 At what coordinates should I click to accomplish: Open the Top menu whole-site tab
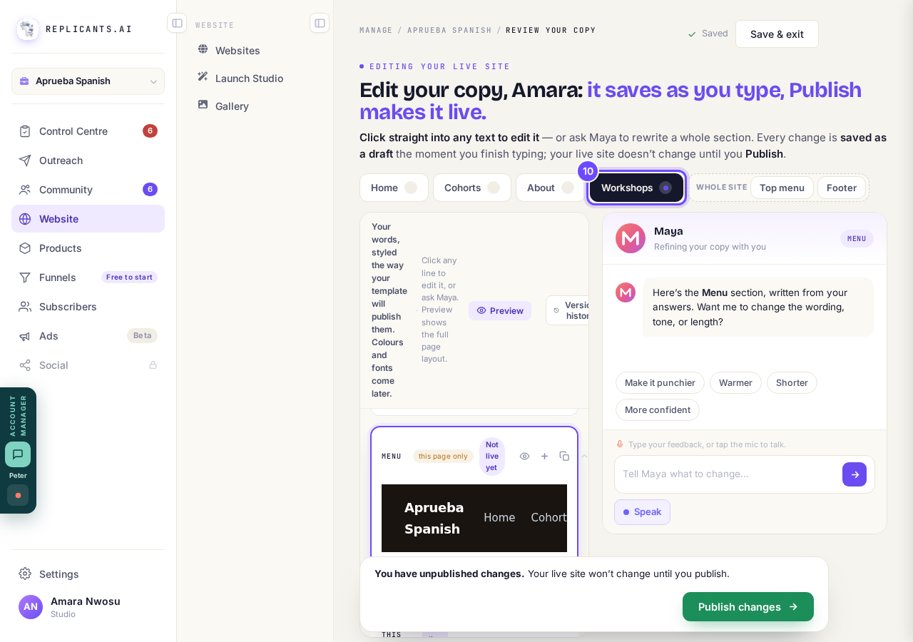coord(782,188)
